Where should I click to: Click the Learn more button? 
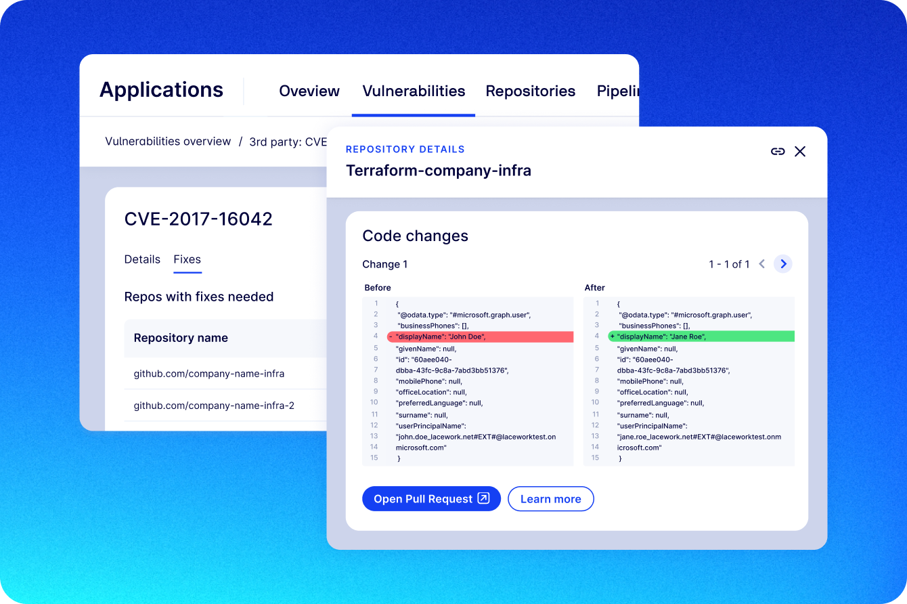tap(550, 499)
